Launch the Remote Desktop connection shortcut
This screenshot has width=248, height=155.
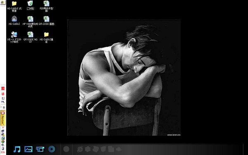point(14,37)
